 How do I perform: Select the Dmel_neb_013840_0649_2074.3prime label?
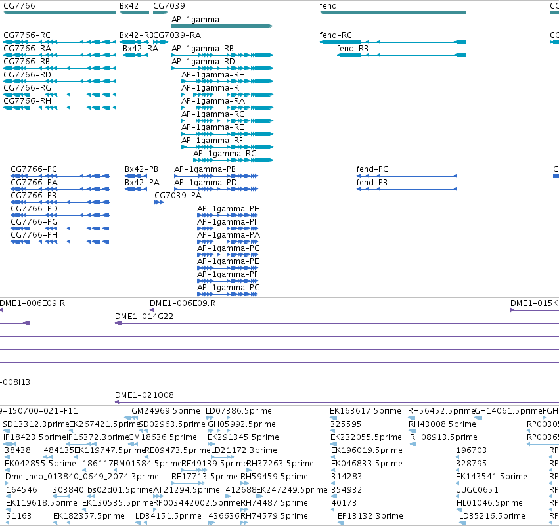click(82, 477)
